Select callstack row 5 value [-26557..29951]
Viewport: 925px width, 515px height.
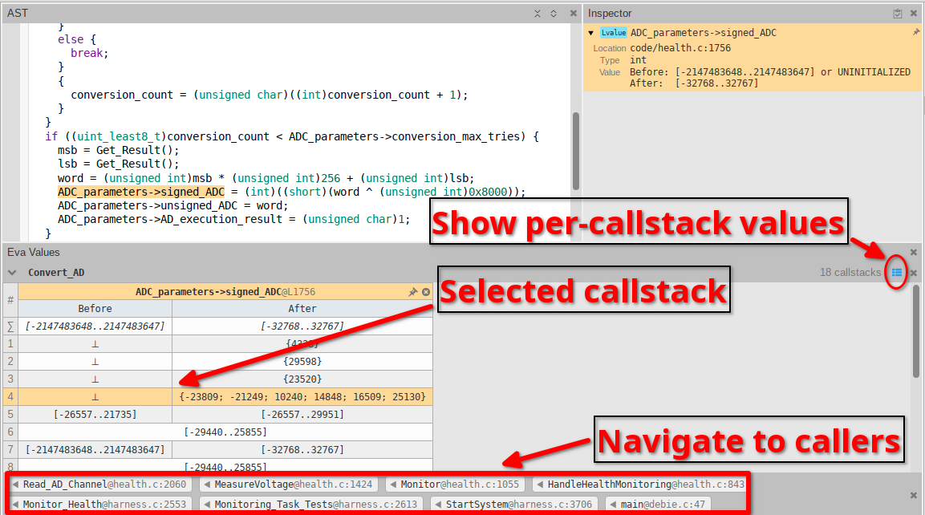pyautogui.click(x=302, y=415)
